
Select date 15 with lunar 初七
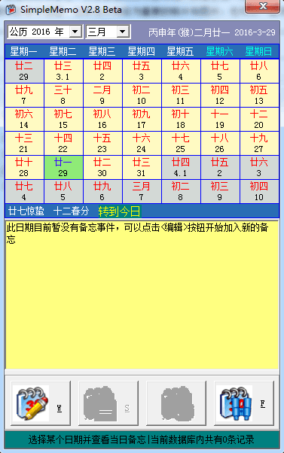coord(63,120)
